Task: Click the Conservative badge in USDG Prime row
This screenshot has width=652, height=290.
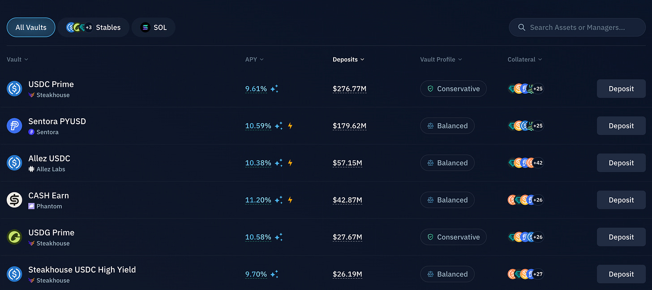Action: tap(453, 237)
